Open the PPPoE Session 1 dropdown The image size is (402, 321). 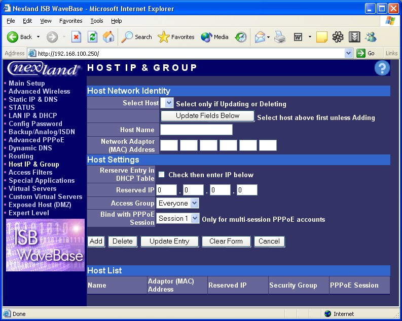pyautogui.click(x=177, y=218)
